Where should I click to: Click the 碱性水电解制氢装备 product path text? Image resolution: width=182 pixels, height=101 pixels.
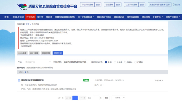68,89
